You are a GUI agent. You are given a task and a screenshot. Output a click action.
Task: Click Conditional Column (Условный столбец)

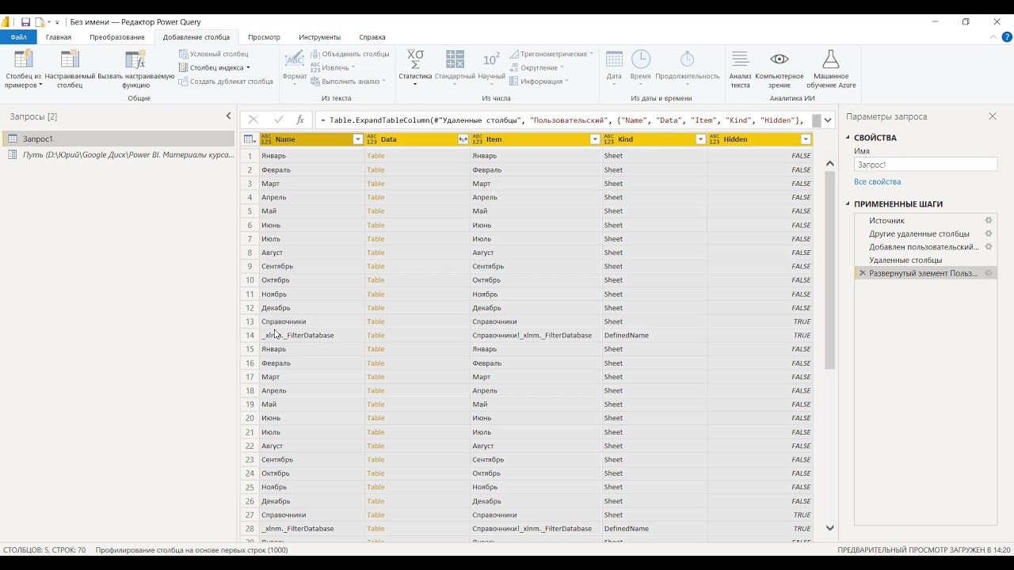tap(214, 54)
